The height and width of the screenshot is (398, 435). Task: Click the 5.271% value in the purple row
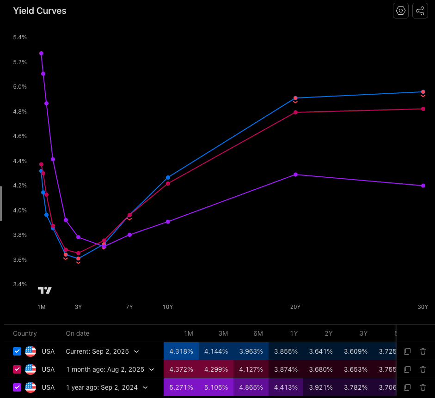pos(181,387)
